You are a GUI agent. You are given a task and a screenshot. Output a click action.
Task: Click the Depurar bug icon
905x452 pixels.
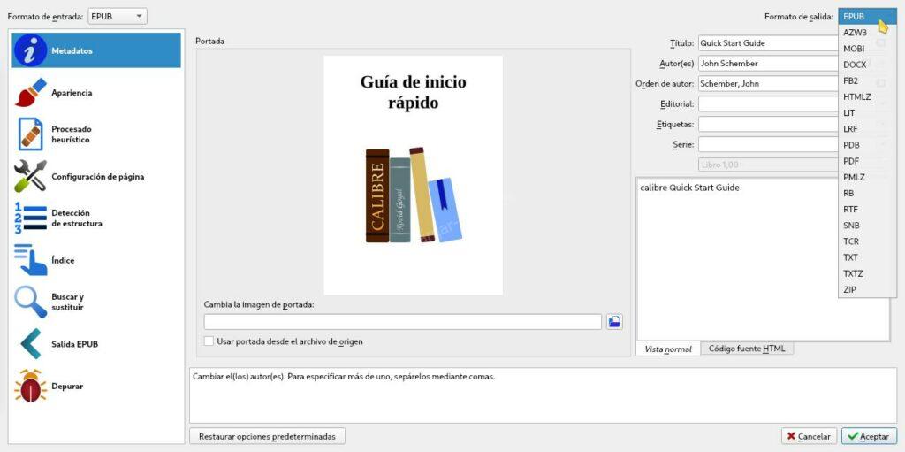(30, 386)
